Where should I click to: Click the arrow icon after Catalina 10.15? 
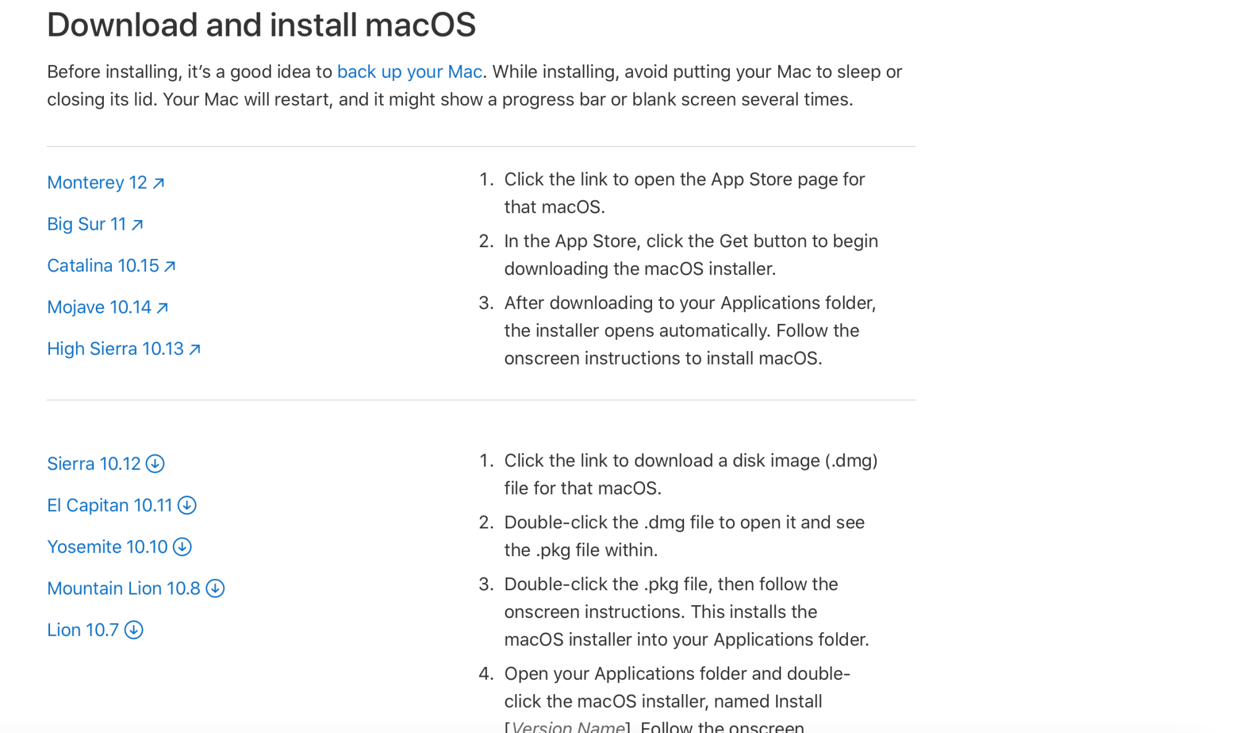[x=170, y=266]
